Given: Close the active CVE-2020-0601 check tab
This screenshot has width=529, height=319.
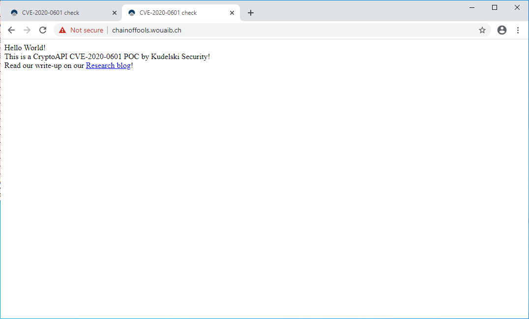Looking at the screenshot, I should point(232,13).
